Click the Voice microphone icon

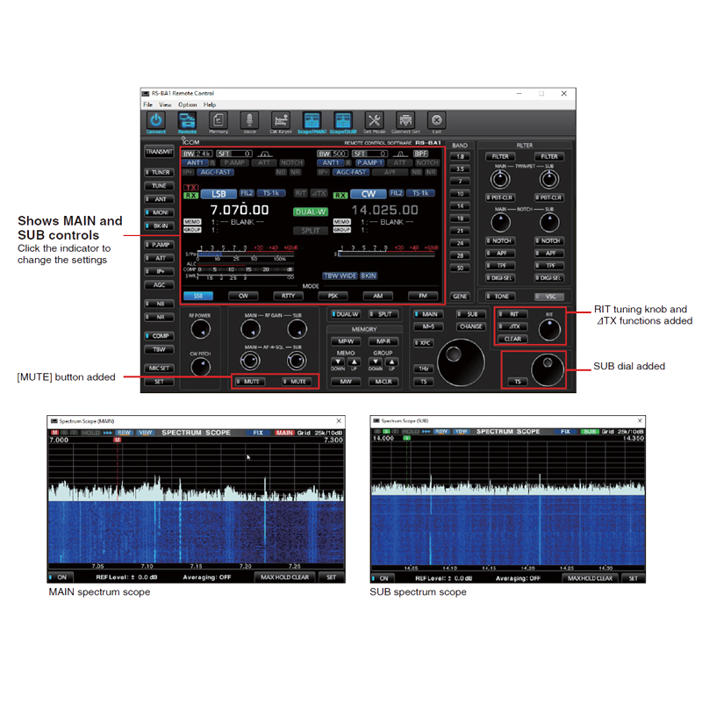click(249, 122)
